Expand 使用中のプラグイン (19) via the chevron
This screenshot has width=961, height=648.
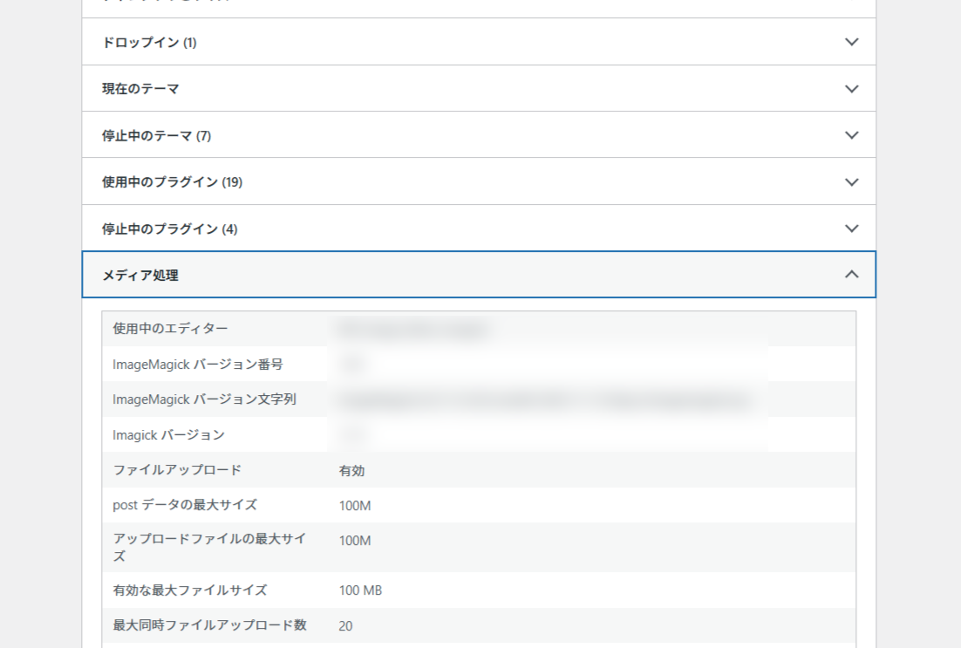(852, 182)
